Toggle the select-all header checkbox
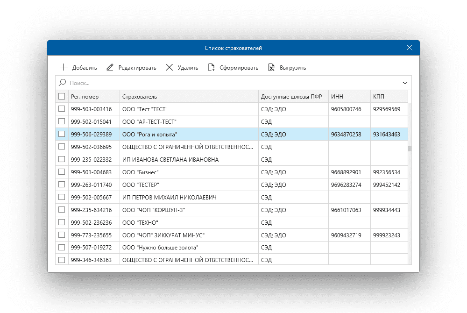 click(62, 96)
